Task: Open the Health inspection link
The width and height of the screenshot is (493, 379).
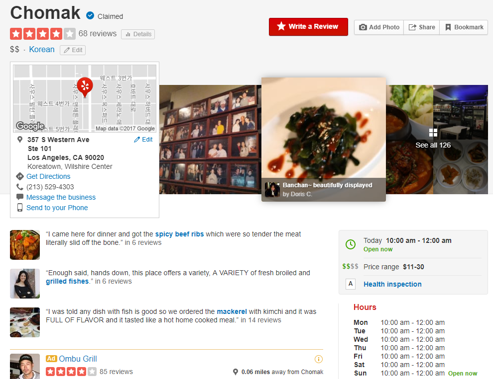Action: [x=392, y=284]
